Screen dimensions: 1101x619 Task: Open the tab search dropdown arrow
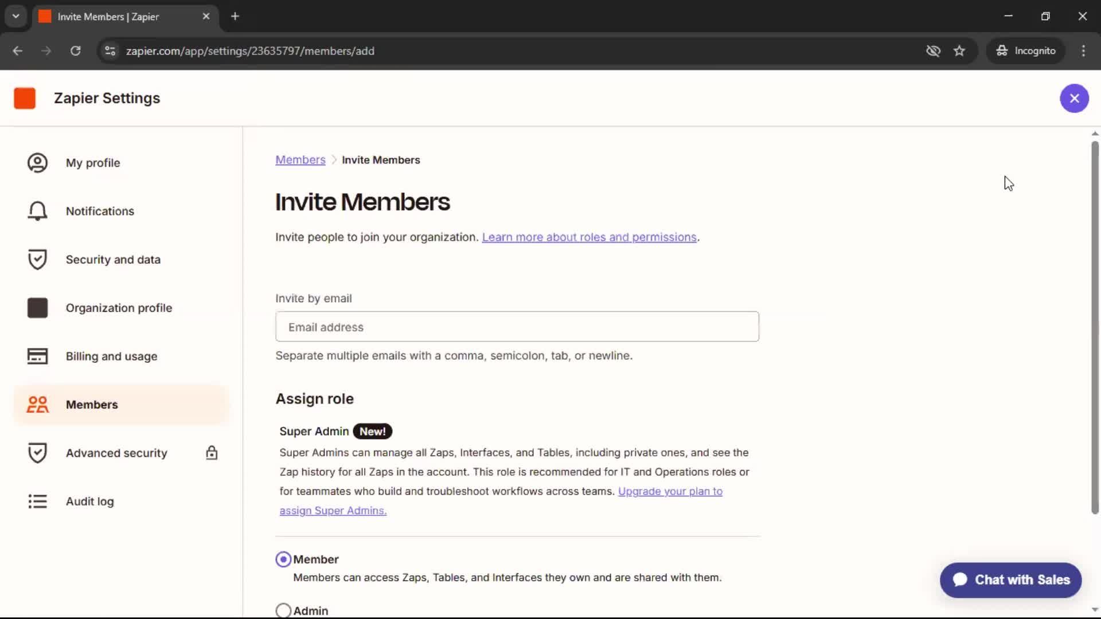(16, 17)
